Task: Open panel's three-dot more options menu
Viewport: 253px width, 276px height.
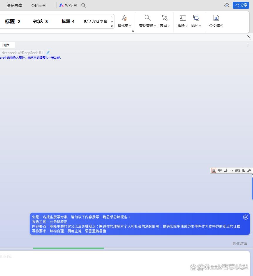Action: click(x=248, y=44)
